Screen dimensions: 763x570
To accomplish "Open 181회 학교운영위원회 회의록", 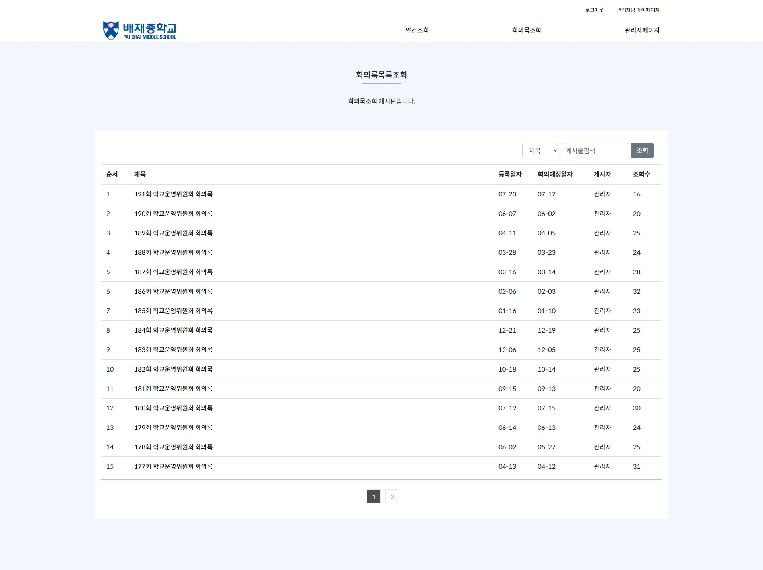I will tap(173, 389).
